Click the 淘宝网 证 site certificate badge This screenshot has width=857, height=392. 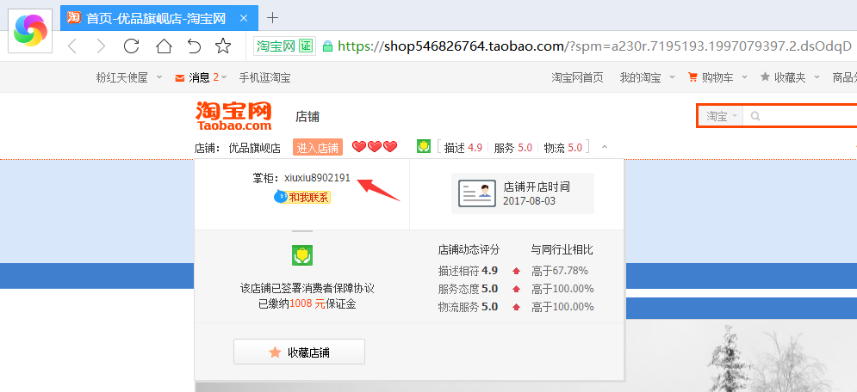click(284, 46)
